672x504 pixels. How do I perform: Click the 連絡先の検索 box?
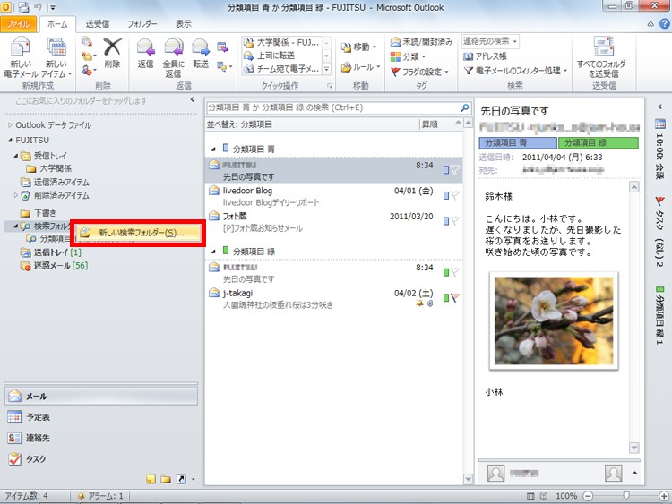click(x=490, y=41)
